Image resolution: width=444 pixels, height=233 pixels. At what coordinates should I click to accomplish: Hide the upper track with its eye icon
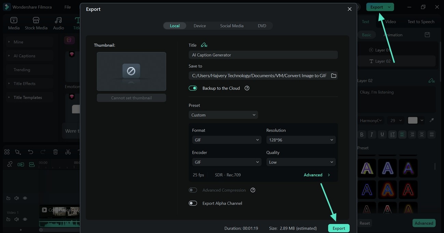25,198
